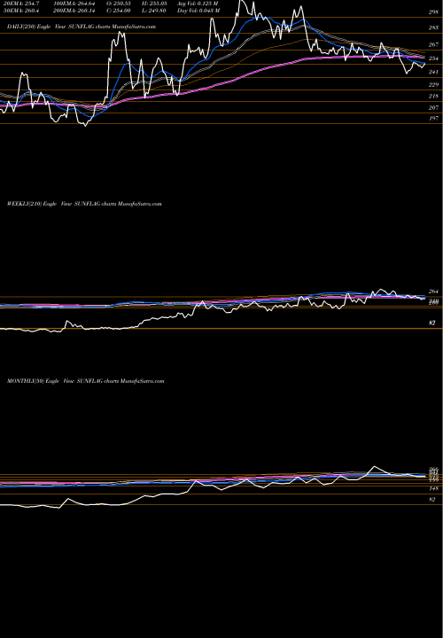Click the 229 price label on daily axis
Image resolution: width=443 pixels, height=638 pixels.
[x=433, y=85]
